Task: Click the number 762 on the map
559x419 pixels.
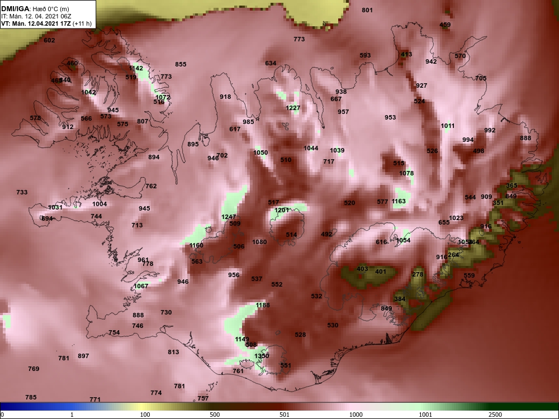Action: coord(151,187)
